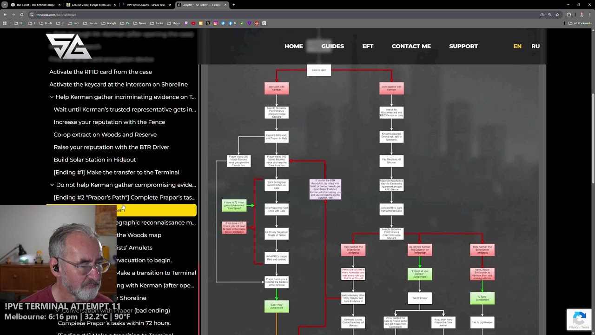Image resolution: width=595 pixels, height=335 pixels.
Task: Click the 'Case is open' flowchart node
Action: (319, 70)
